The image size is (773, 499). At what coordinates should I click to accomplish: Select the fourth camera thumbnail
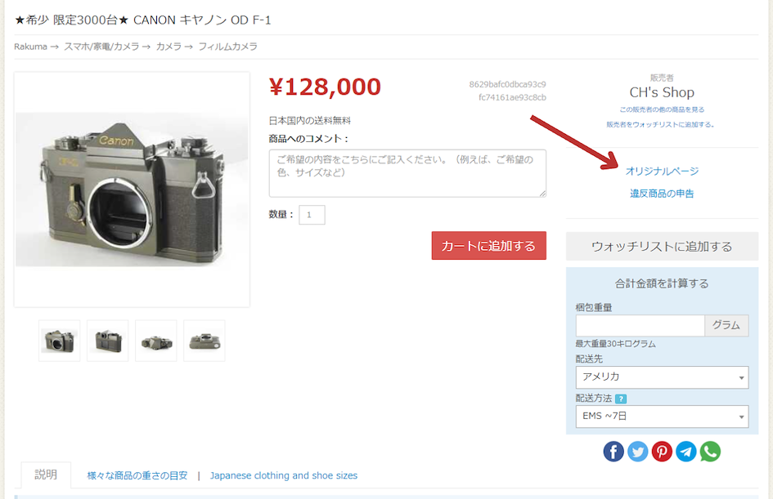click(x=204, y=341)
